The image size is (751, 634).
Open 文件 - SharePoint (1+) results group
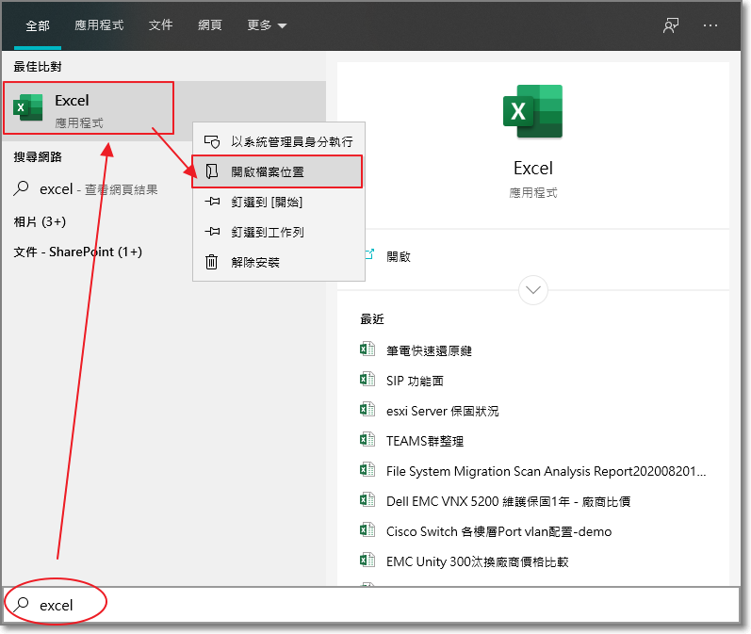click(77, 252)
